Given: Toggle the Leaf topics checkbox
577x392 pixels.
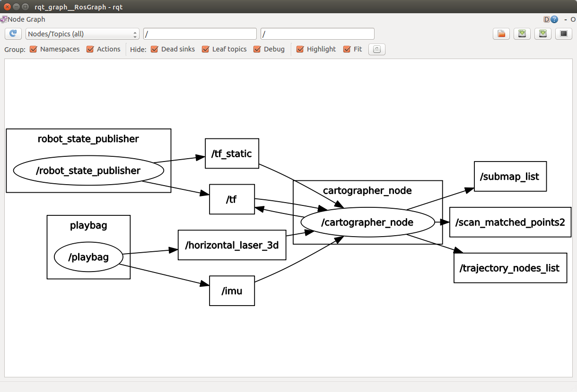Looking at the screenshot, I should [205, 49].
